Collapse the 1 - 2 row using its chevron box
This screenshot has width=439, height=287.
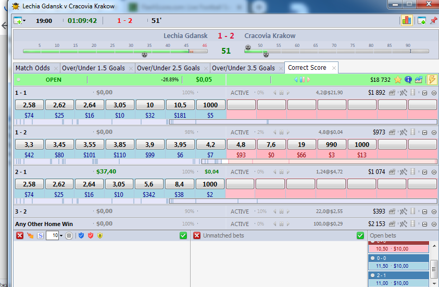(x=425, y=132)
